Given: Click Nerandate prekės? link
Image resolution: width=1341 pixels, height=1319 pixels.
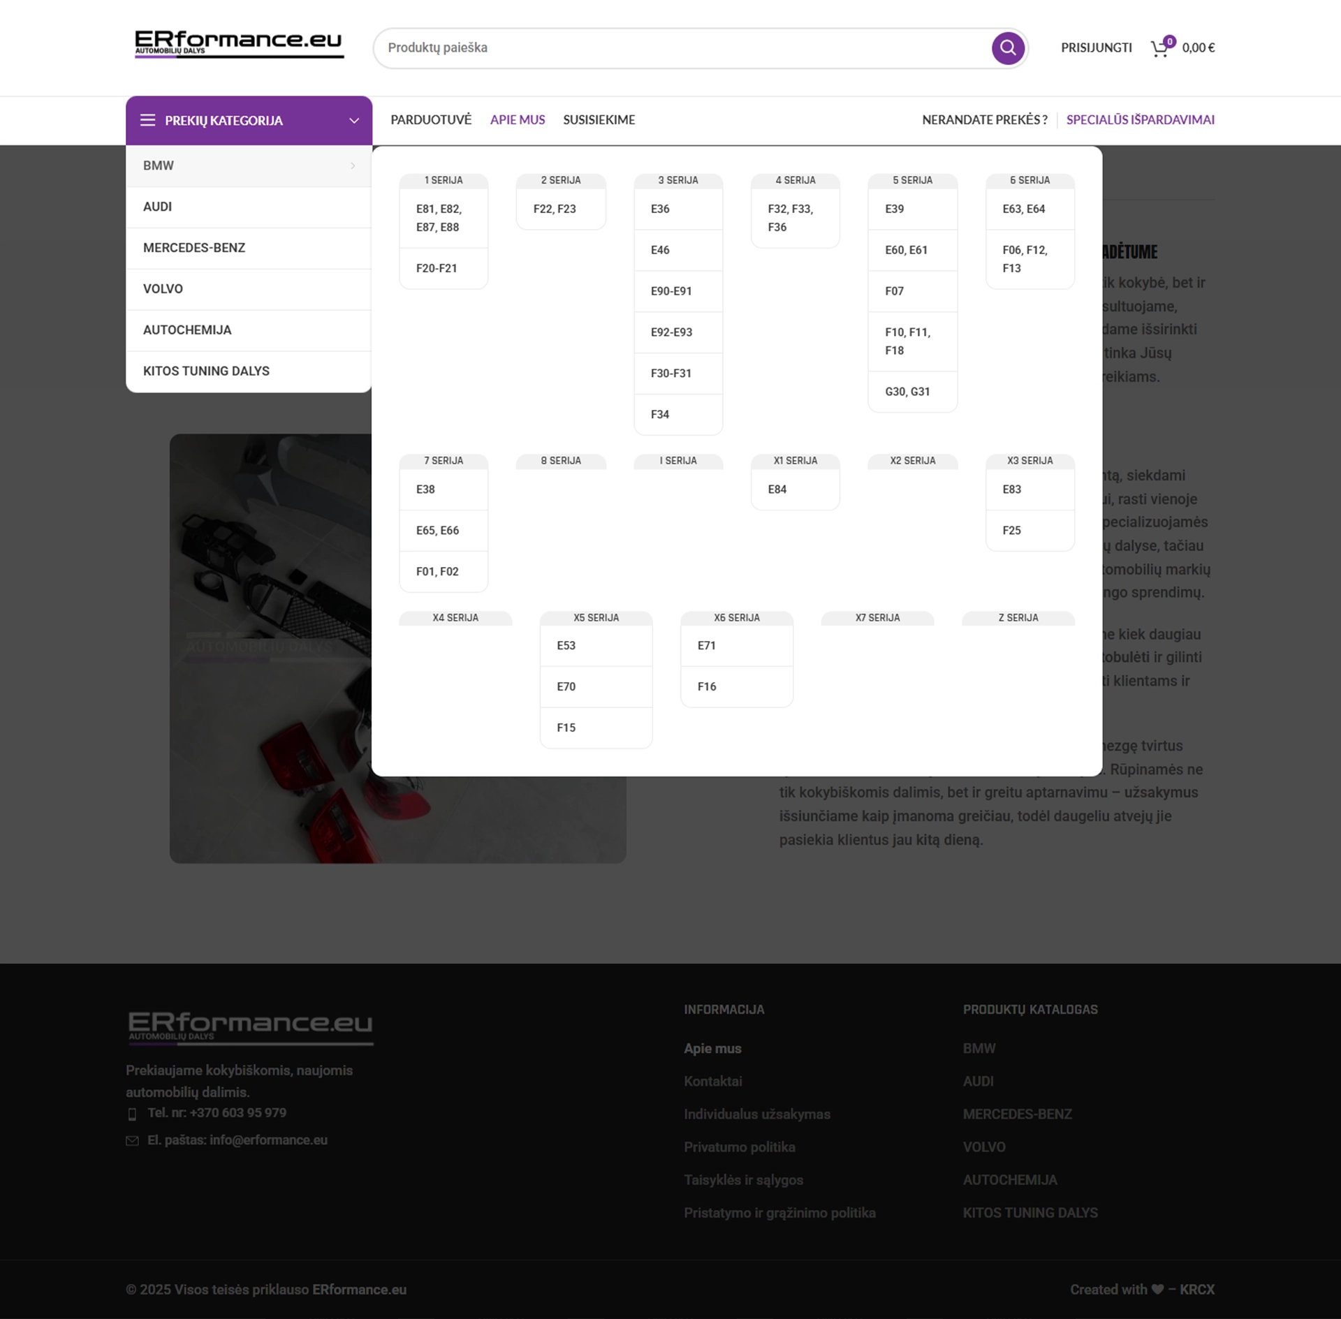Looking at the screenshot, I should point(985,119).
